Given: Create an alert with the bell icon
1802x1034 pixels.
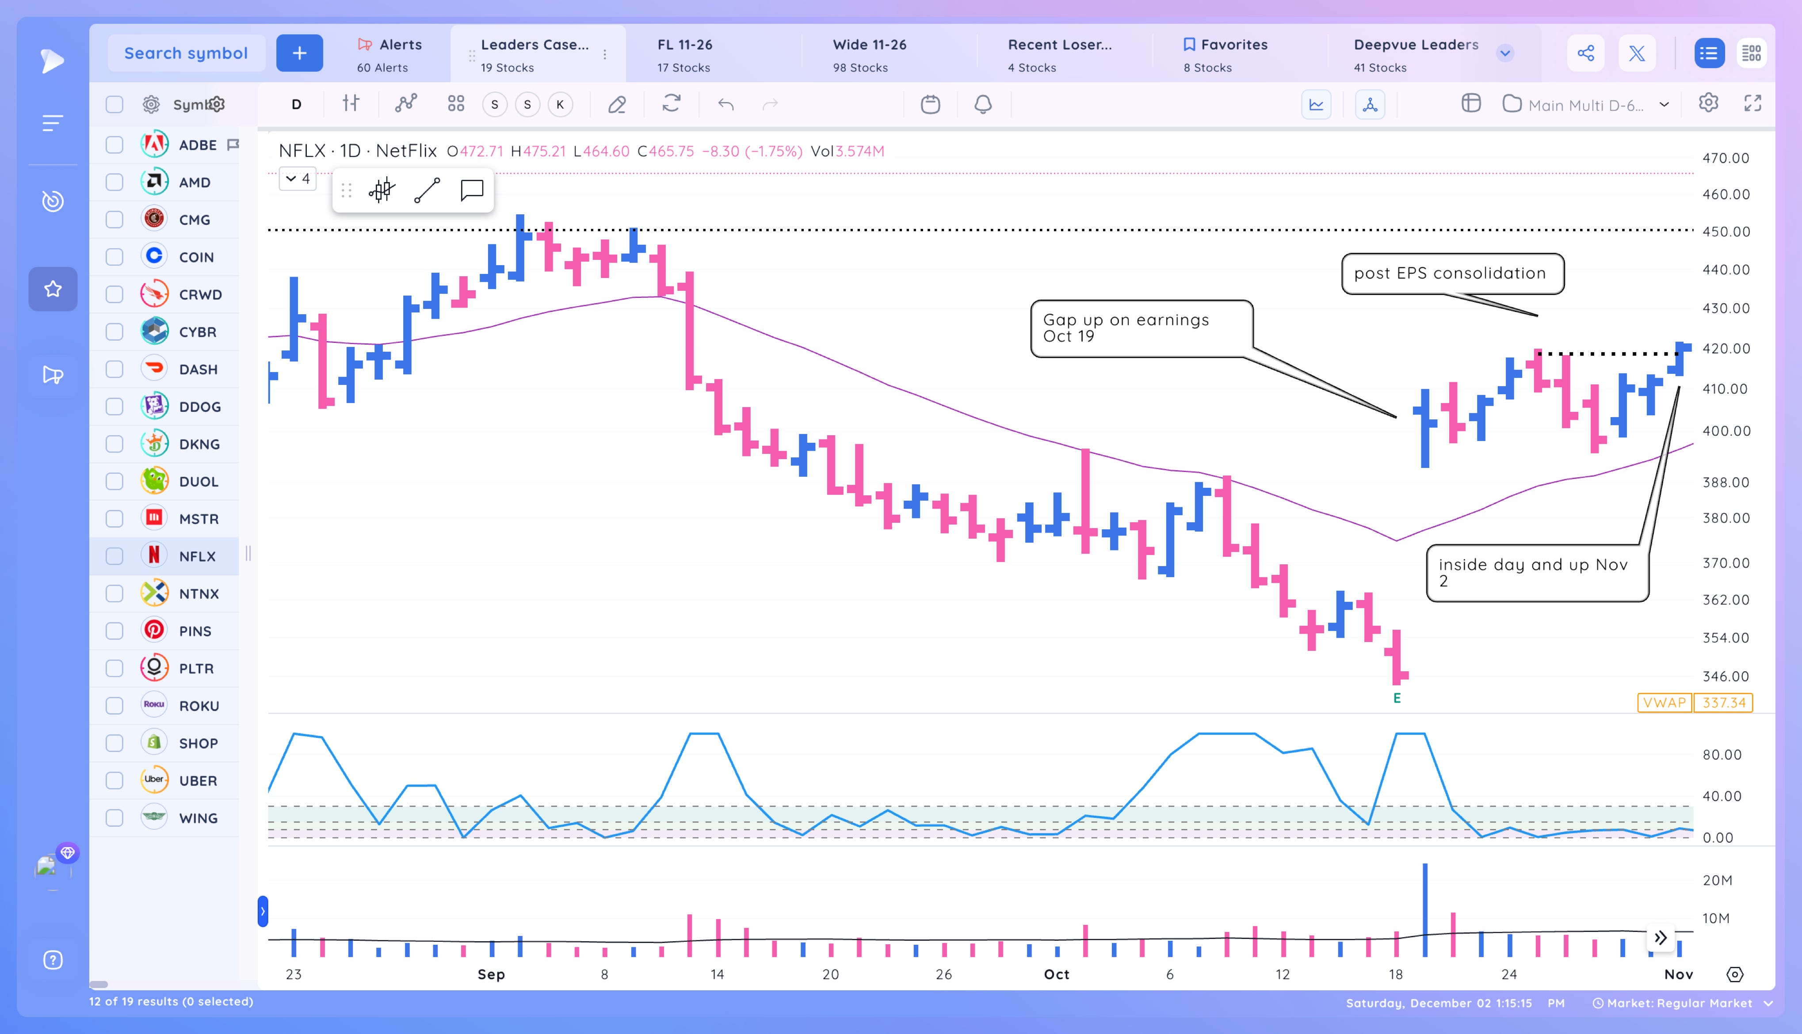Looking at the screenshot, I should (x=982, y=104).
